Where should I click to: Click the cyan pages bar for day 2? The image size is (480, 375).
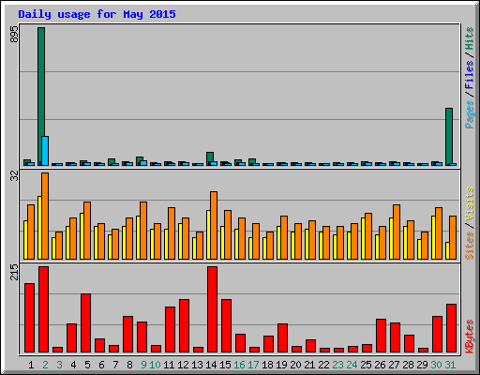tap(45, 151)
